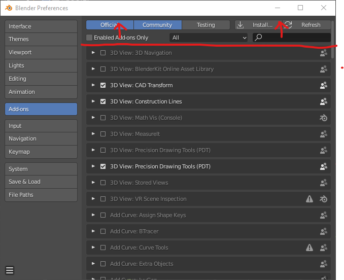This screenshot has height=280, width=344.
Task: Toggle the Testing add-ons filter
Action: pos(206,25)
